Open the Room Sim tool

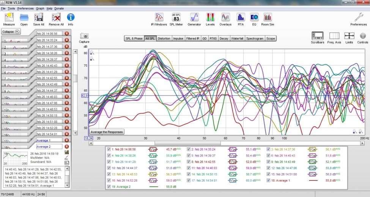click(x=268, y=17)
